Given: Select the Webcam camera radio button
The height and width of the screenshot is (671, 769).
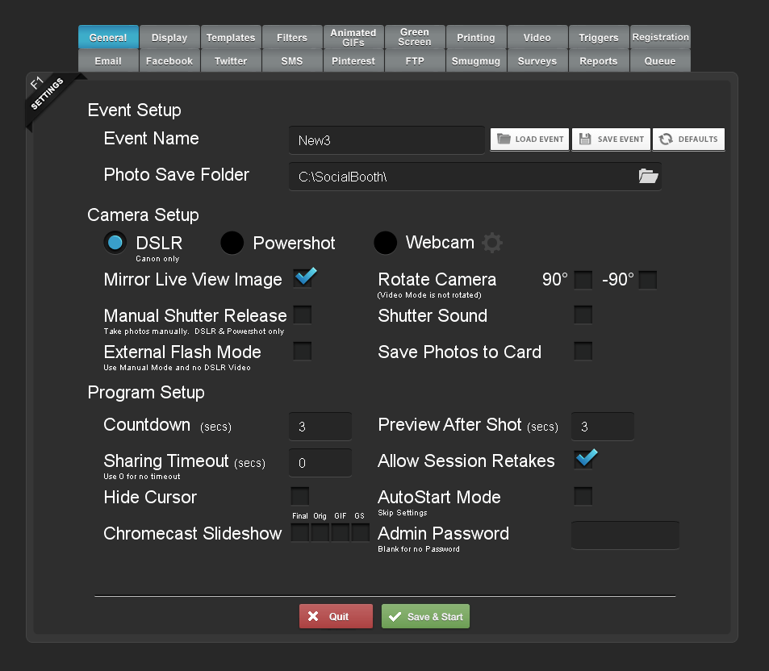Looking at the screenshot, I should point(386,243).
